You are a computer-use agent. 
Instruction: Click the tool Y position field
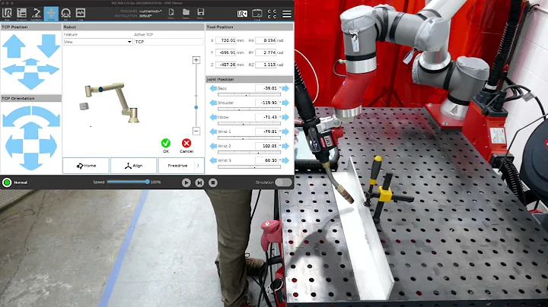coord(226,52)
